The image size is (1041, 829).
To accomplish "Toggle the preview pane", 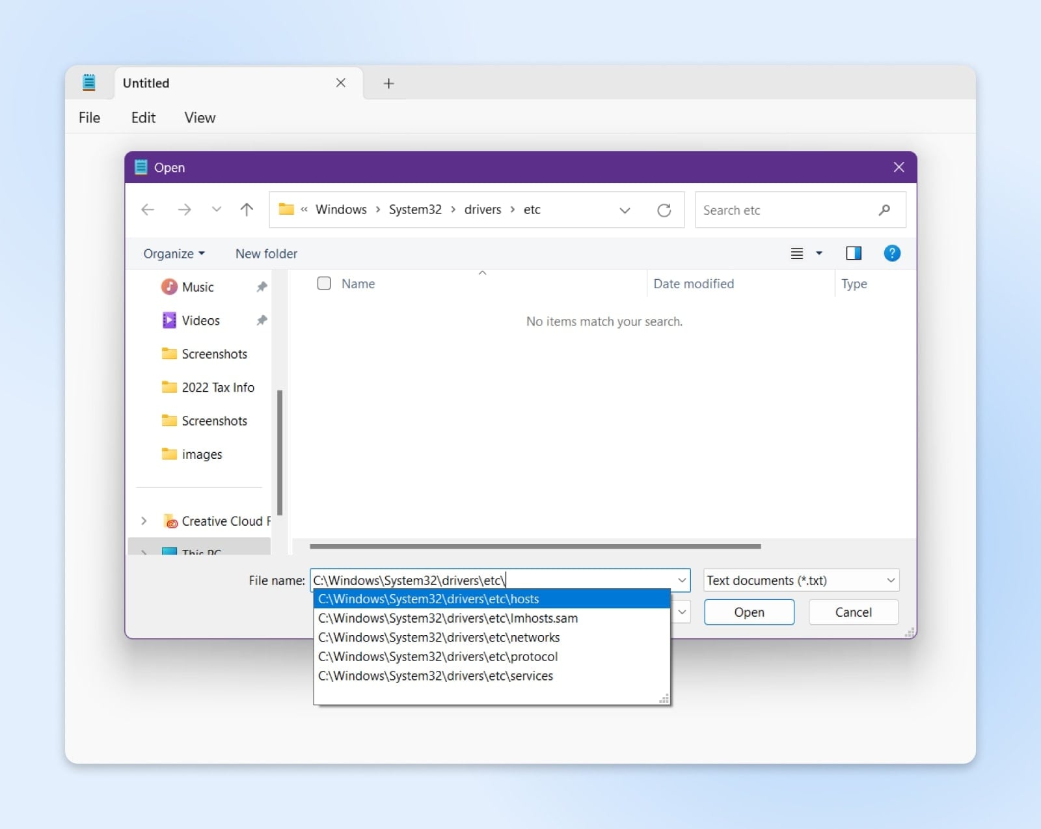I will (854, 253).
